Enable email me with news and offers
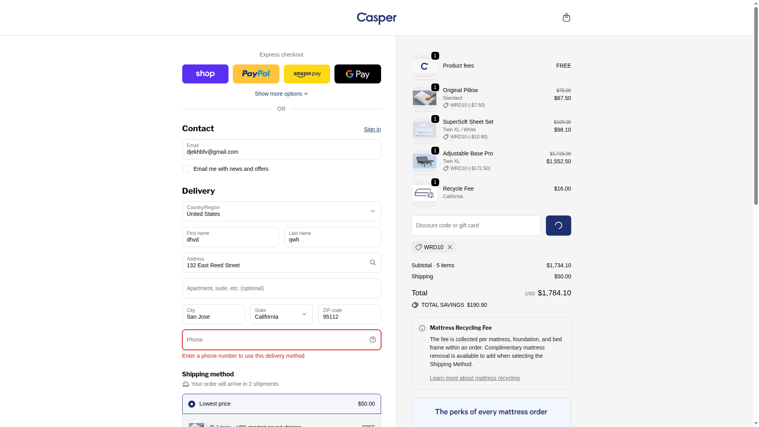 tap(186, 169)
